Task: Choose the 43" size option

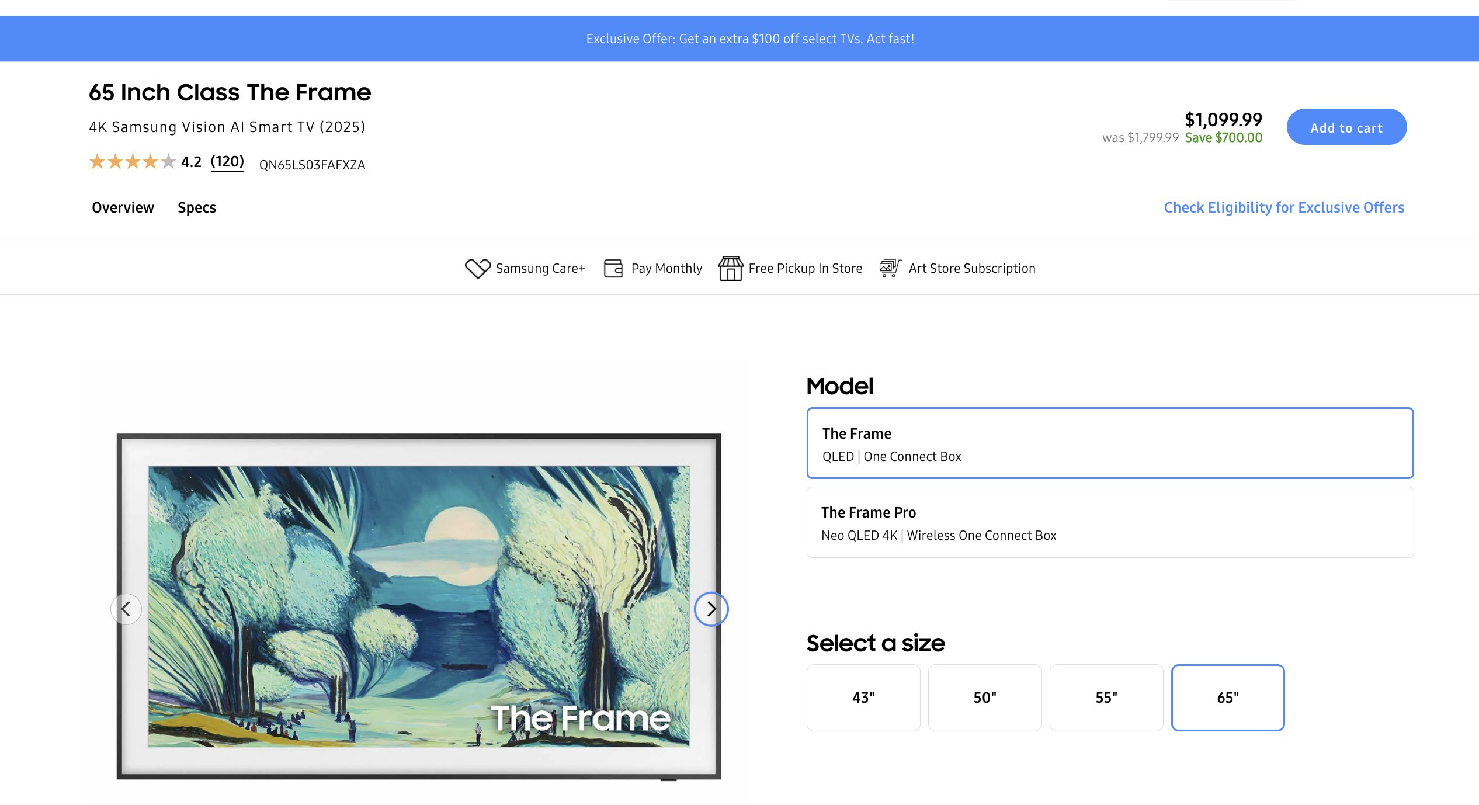Action: [863, 698]
